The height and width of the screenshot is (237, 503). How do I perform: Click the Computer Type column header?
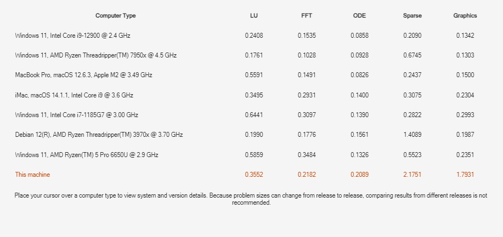(x=115, y=16)
